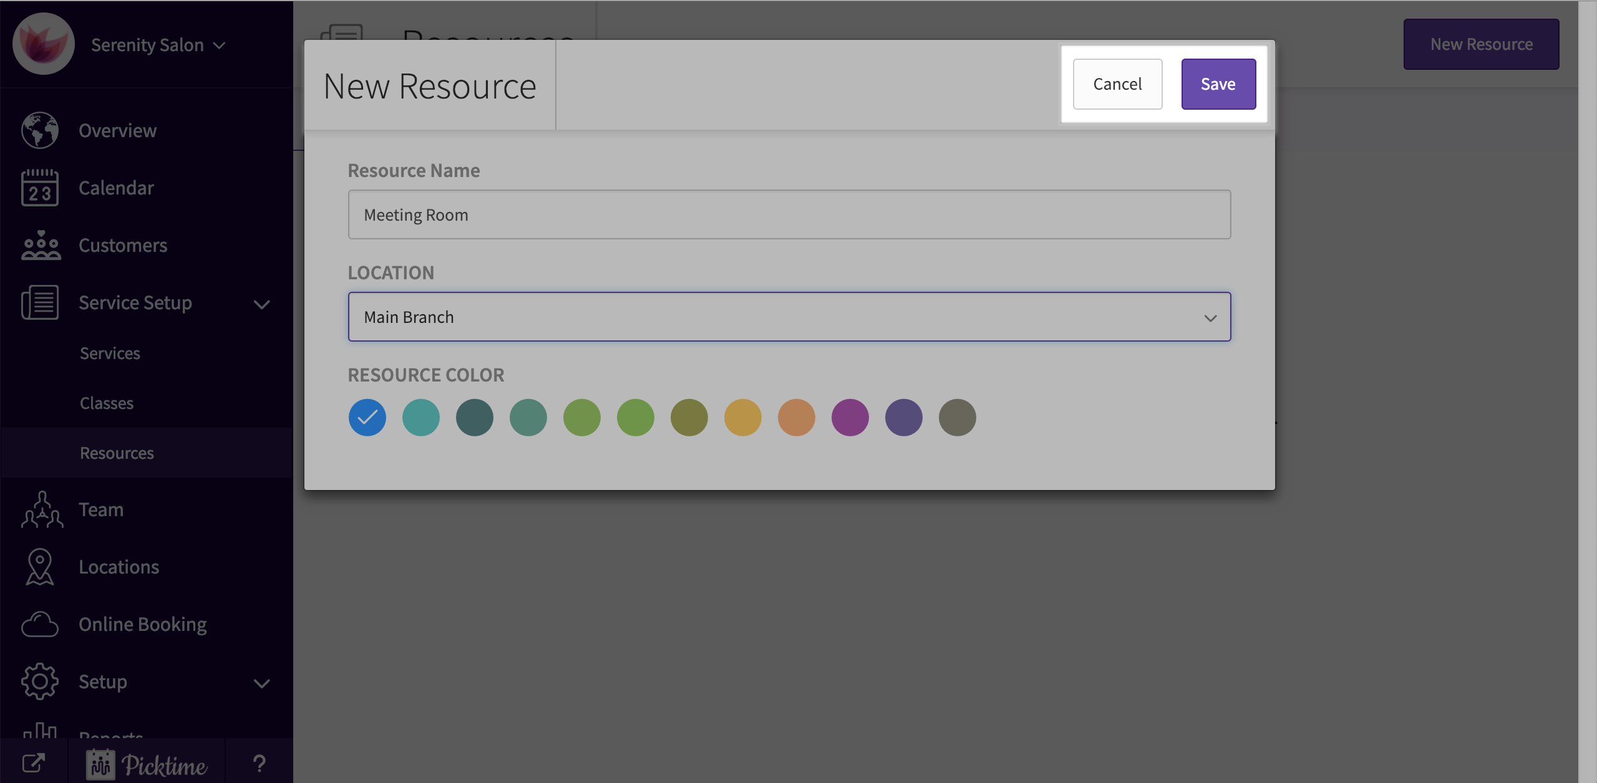Choose the magenta resource color
The height and width of the screenshot is (783, 1597).
tap(850, 418)
